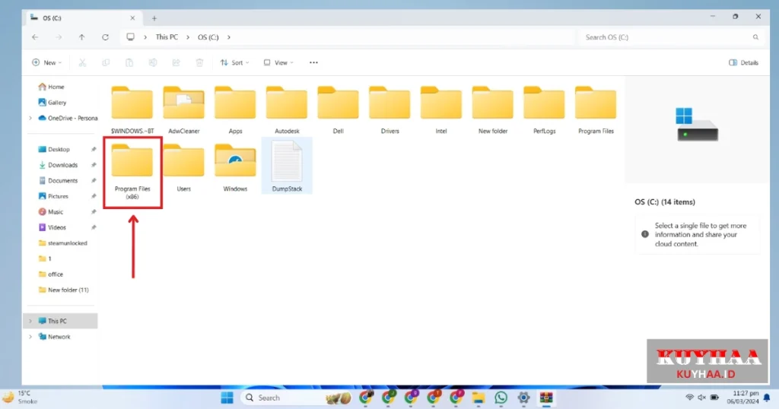Viewport: 779px width, 409px height.
Task: Open Downloads in the navigation pane
Action: 58,165
